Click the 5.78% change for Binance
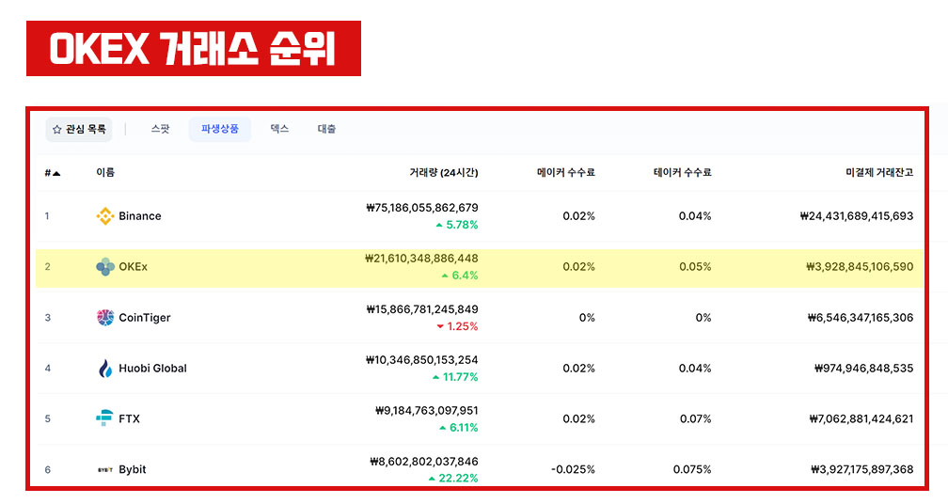 [456, 225]
